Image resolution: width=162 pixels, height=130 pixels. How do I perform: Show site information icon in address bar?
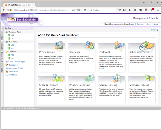(8, 10)
